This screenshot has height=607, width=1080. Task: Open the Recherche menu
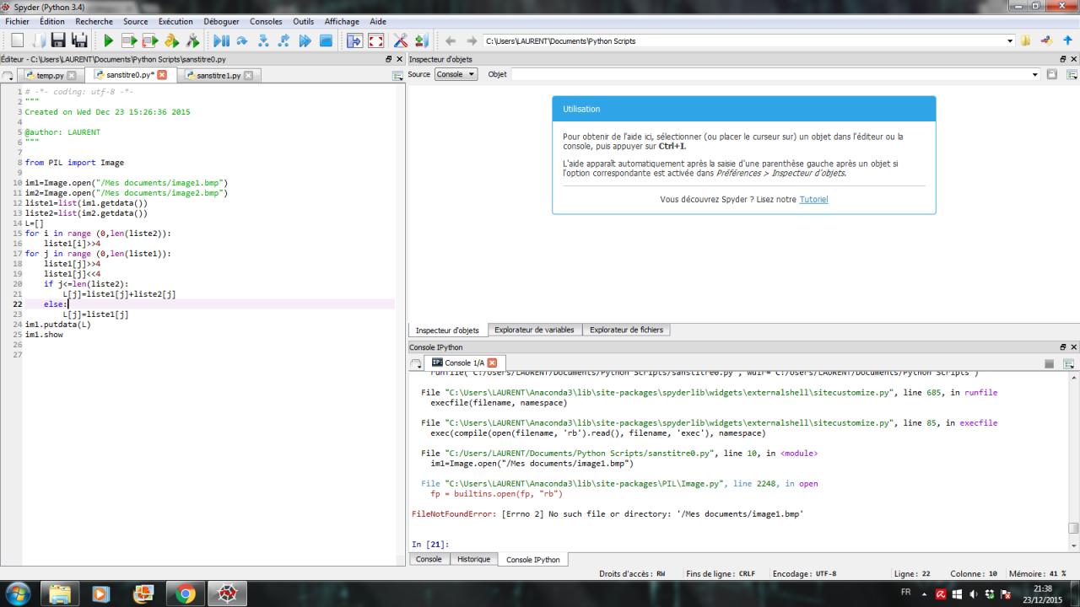point(94,21)
